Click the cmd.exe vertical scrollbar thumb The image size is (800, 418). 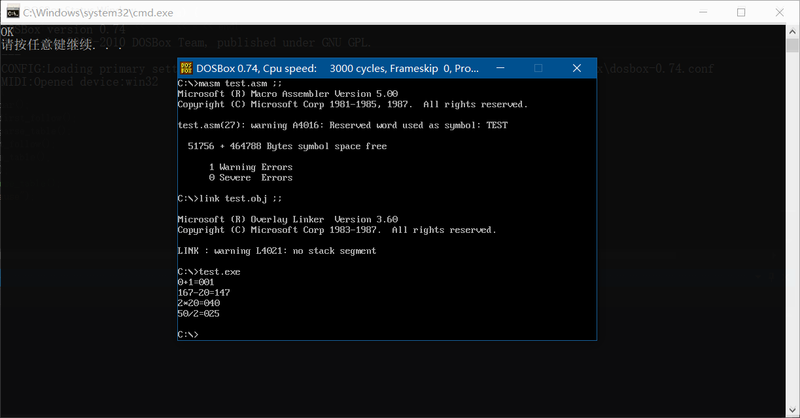pos(793,45)
